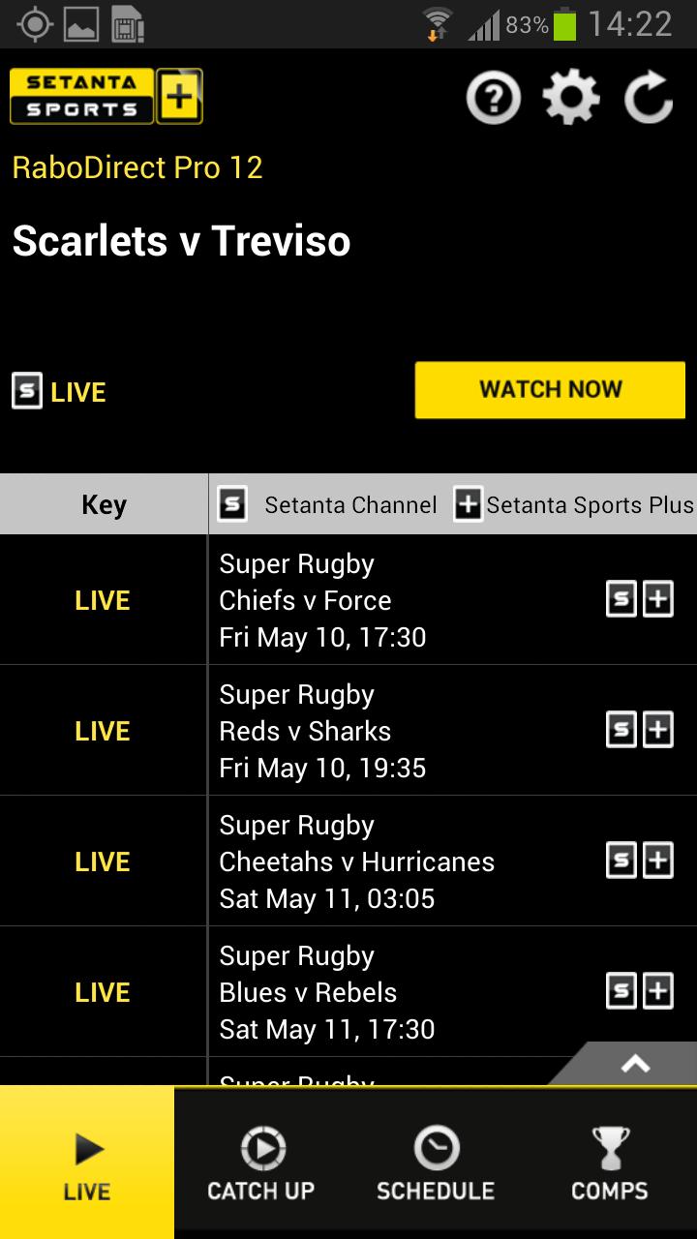The height and width of the screenshot is (1239, 697).
Task: Switch to the SCHEDULE tab
Action: coord(436,1161)
